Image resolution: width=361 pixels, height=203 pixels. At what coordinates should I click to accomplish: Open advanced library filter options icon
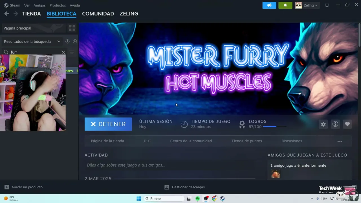click(72, 52)
